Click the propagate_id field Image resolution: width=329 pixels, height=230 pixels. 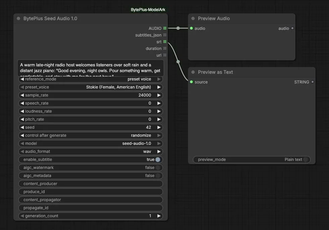[91, 208]
